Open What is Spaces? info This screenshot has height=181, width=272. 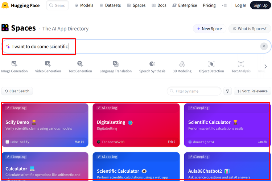coord(250,29)
